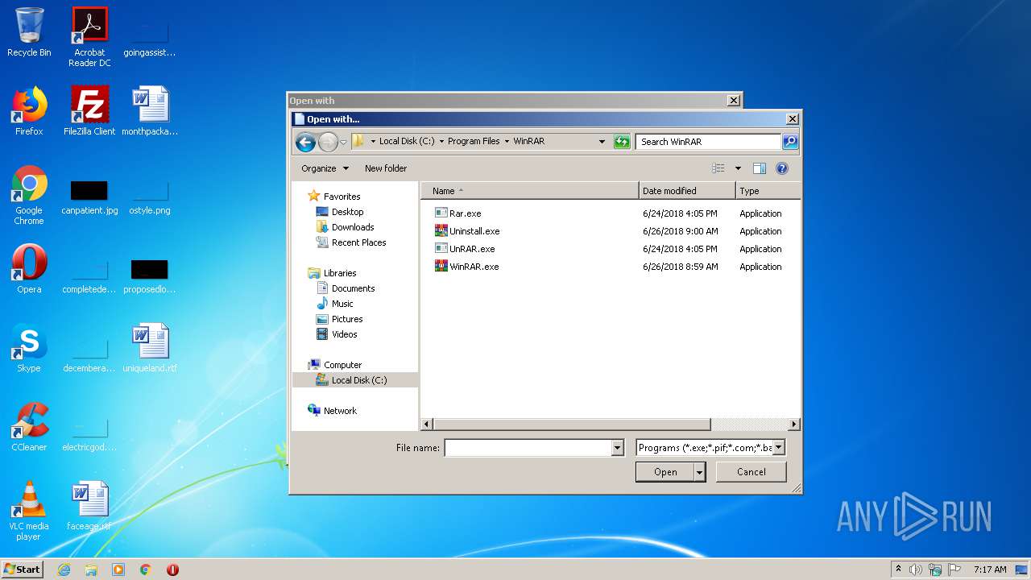Viewport: 1031px width, 580px height.
Task: Click the Help question mark icon
Action: [781, 168]
